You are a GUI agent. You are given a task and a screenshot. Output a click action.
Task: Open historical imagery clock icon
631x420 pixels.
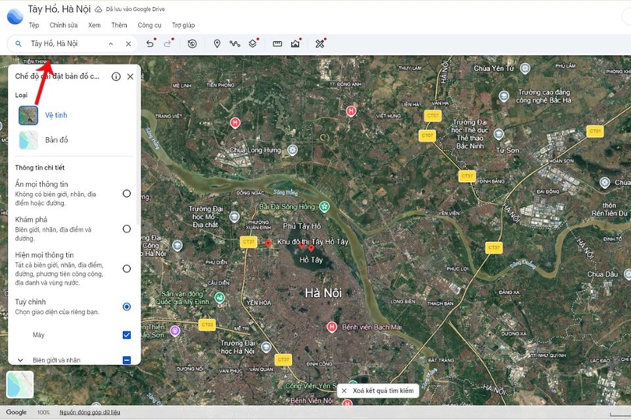point(192,43)
